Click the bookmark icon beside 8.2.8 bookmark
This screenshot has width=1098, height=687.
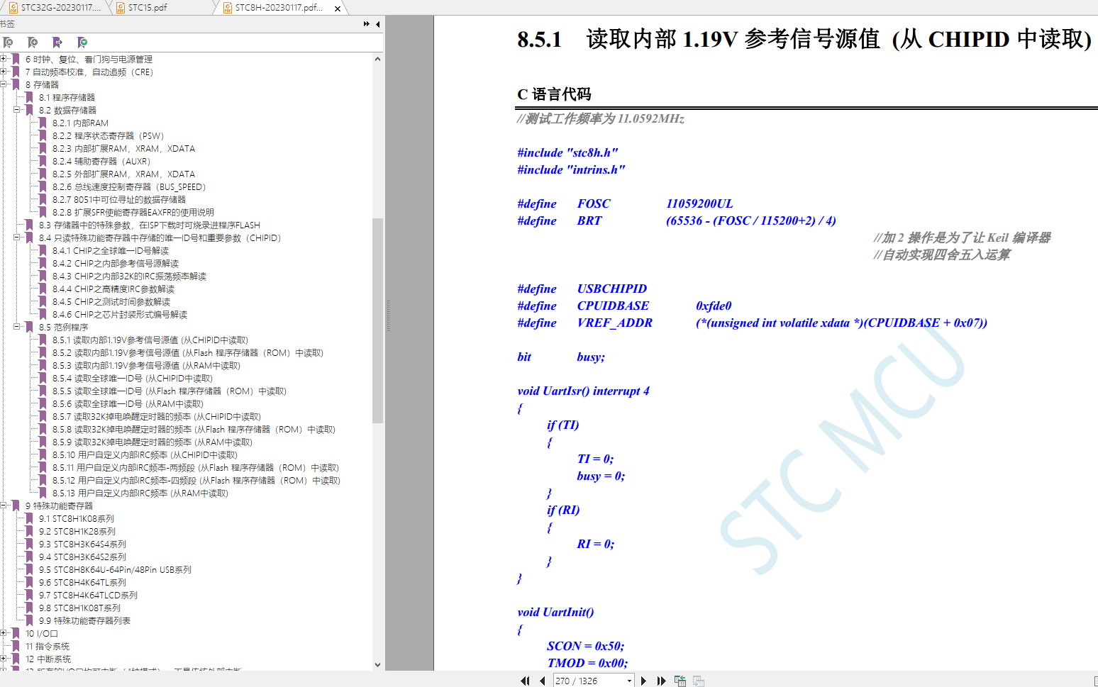coord(43,212)
